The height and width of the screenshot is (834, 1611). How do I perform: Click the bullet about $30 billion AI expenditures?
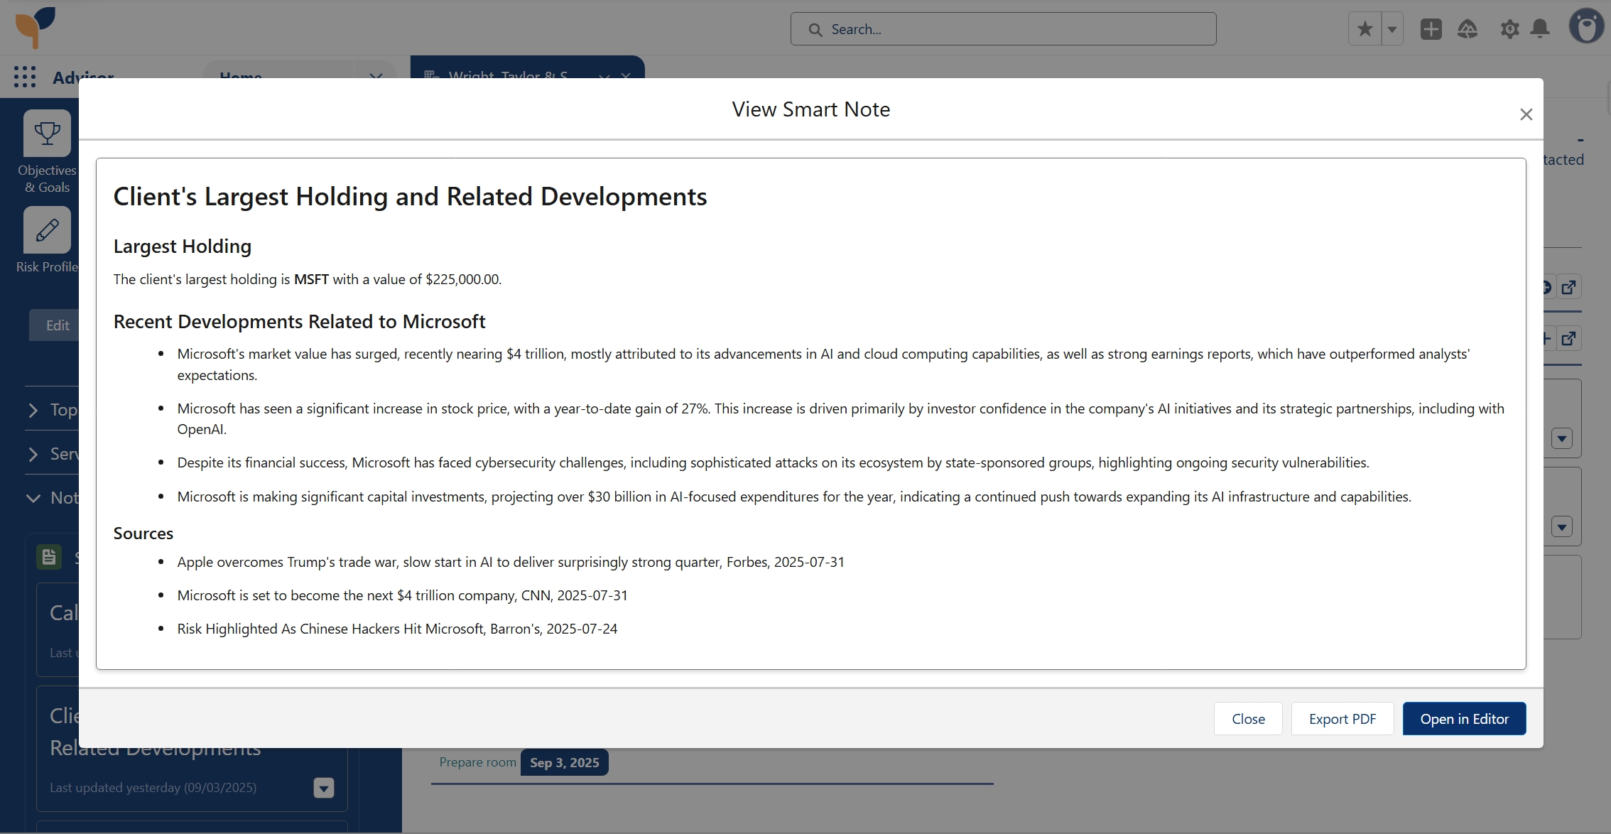pos(794,497)
